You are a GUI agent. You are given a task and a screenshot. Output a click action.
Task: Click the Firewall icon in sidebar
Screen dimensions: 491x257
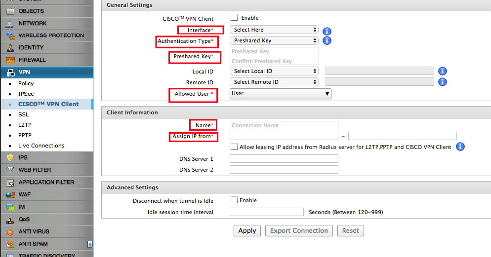(10, 60)
